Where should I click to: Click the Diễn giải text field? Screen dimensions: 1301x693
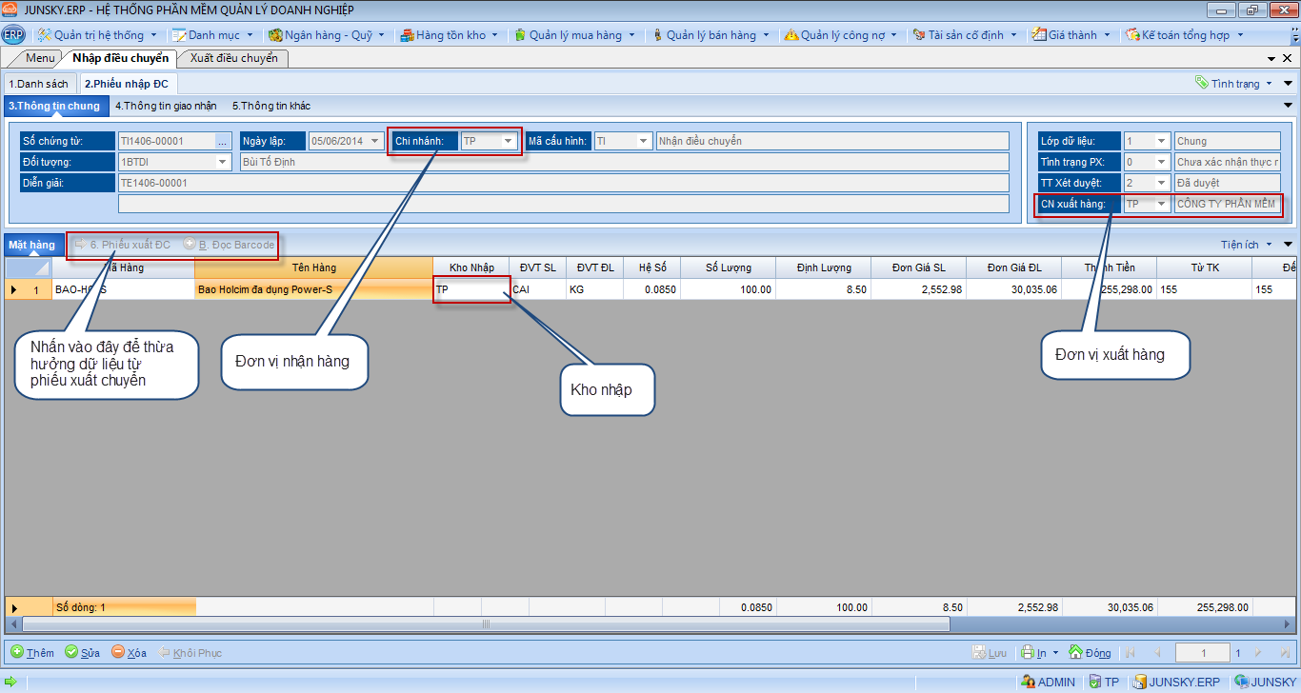(x=562, y=183)
